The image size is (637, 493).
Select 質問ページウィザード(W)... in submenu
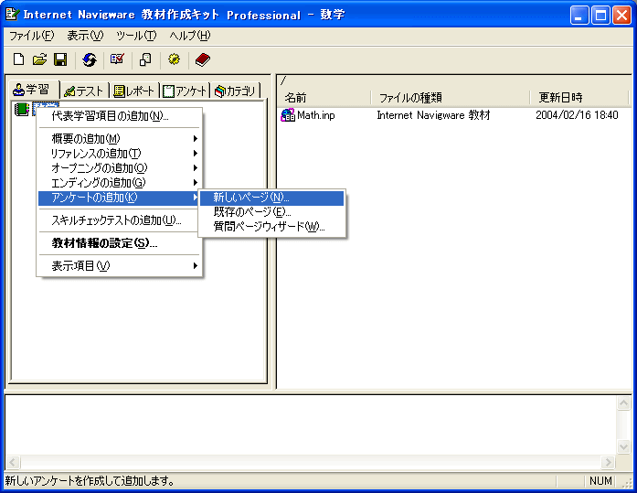[x=271, y=227]
